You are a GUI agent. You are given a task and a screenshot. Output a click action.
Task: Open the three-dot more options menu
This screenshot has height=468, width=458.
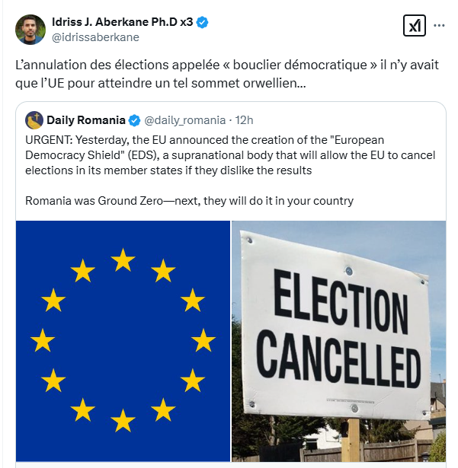coord(439,26)
